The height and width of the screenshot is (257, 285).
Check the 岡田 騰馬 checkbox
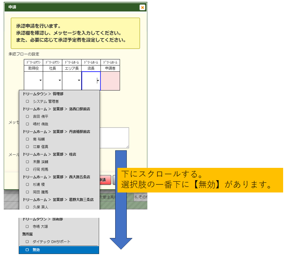(x=27, y=192)
